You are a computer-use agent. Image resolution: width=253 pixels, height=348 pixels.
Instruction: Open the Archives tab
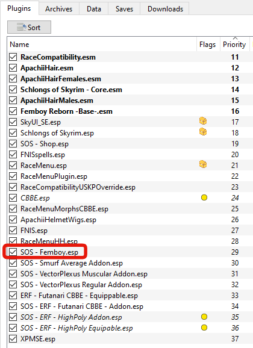point(59,9)
